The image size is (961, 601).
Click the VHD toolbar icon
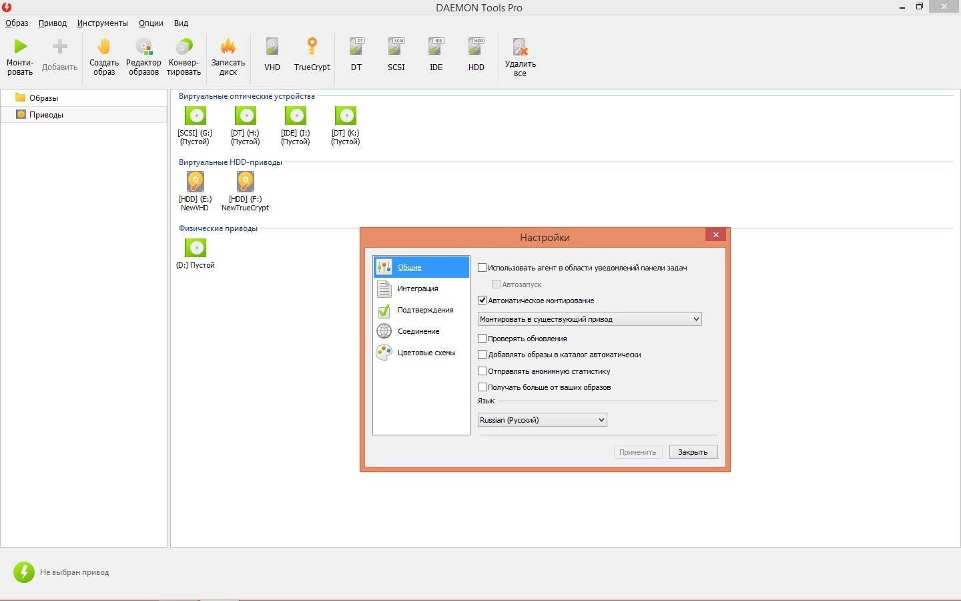(x=272, y=47)
